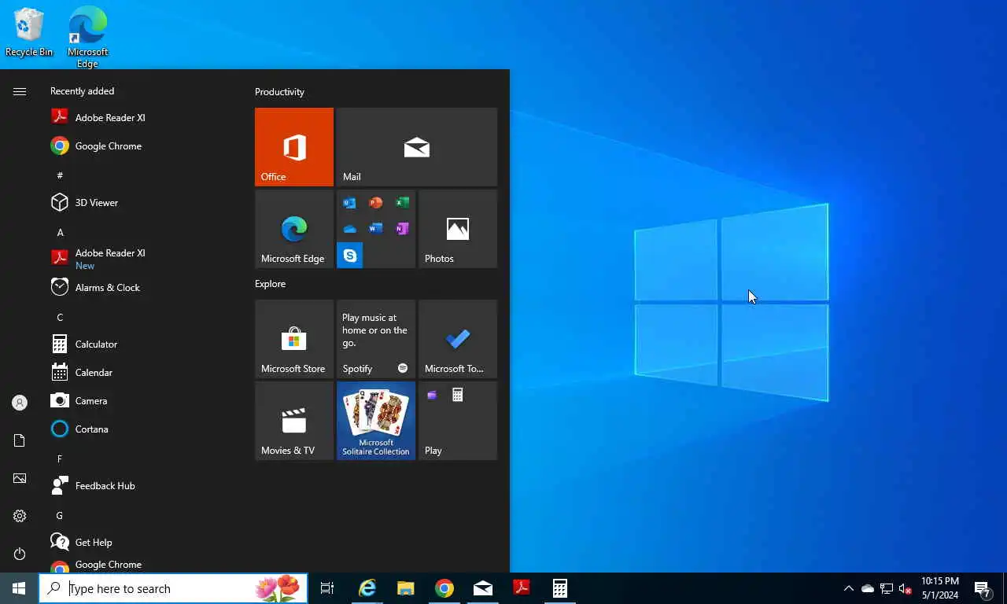
Task: Open Adobe Reader from taskbar
Action: pyautogui.click(x=522, y=588)
